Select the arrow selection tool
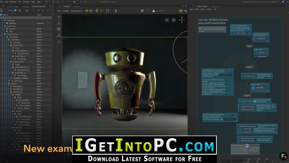This screenshot has height=163, width=289. pyautogui.click(x=59, y=17)
